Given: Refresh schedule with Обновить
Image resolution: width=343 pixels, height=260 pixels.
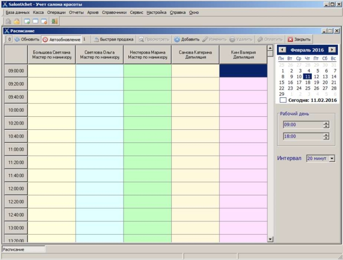Looking at the screenshot, I should pos(27,39).
